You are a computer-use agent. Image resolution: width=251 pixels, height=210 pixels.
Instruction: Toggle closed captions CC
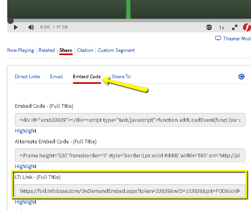pos(209,28)
